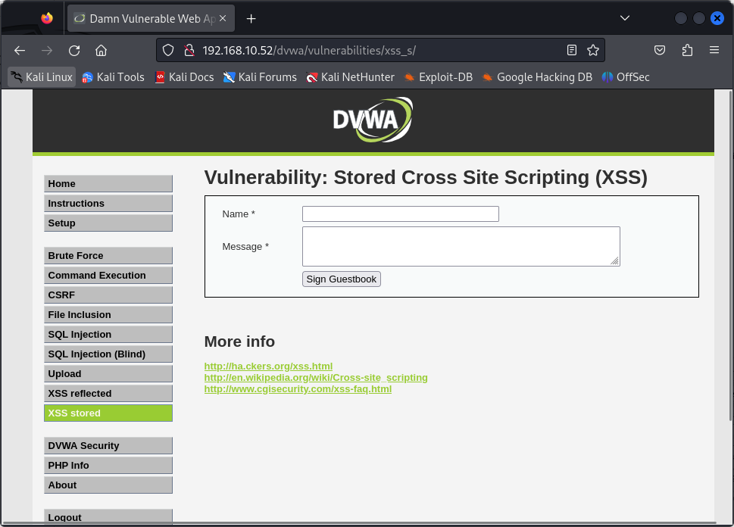Open the DVWA Security settings
The height and width of the screenshot is (527, 734).
click(108, 445)
